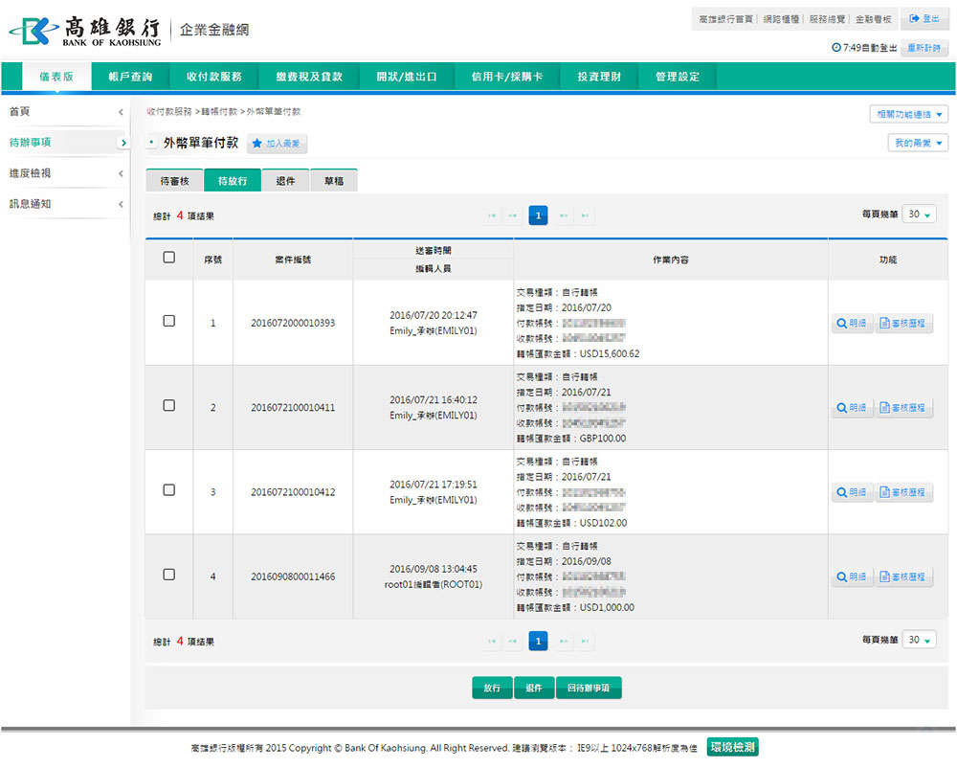957x768 pixels.
Task: Check the row 2 checkbox for 2016072100010411
Action: [x=169, y=405]
